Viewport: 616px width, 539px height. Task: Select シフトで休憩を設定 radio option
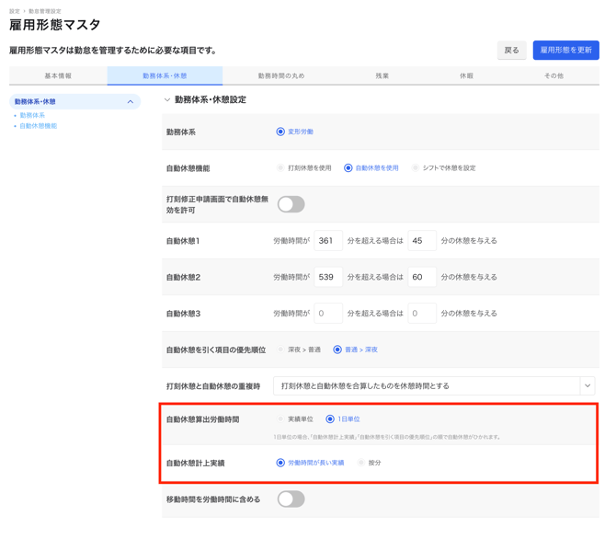416,168
